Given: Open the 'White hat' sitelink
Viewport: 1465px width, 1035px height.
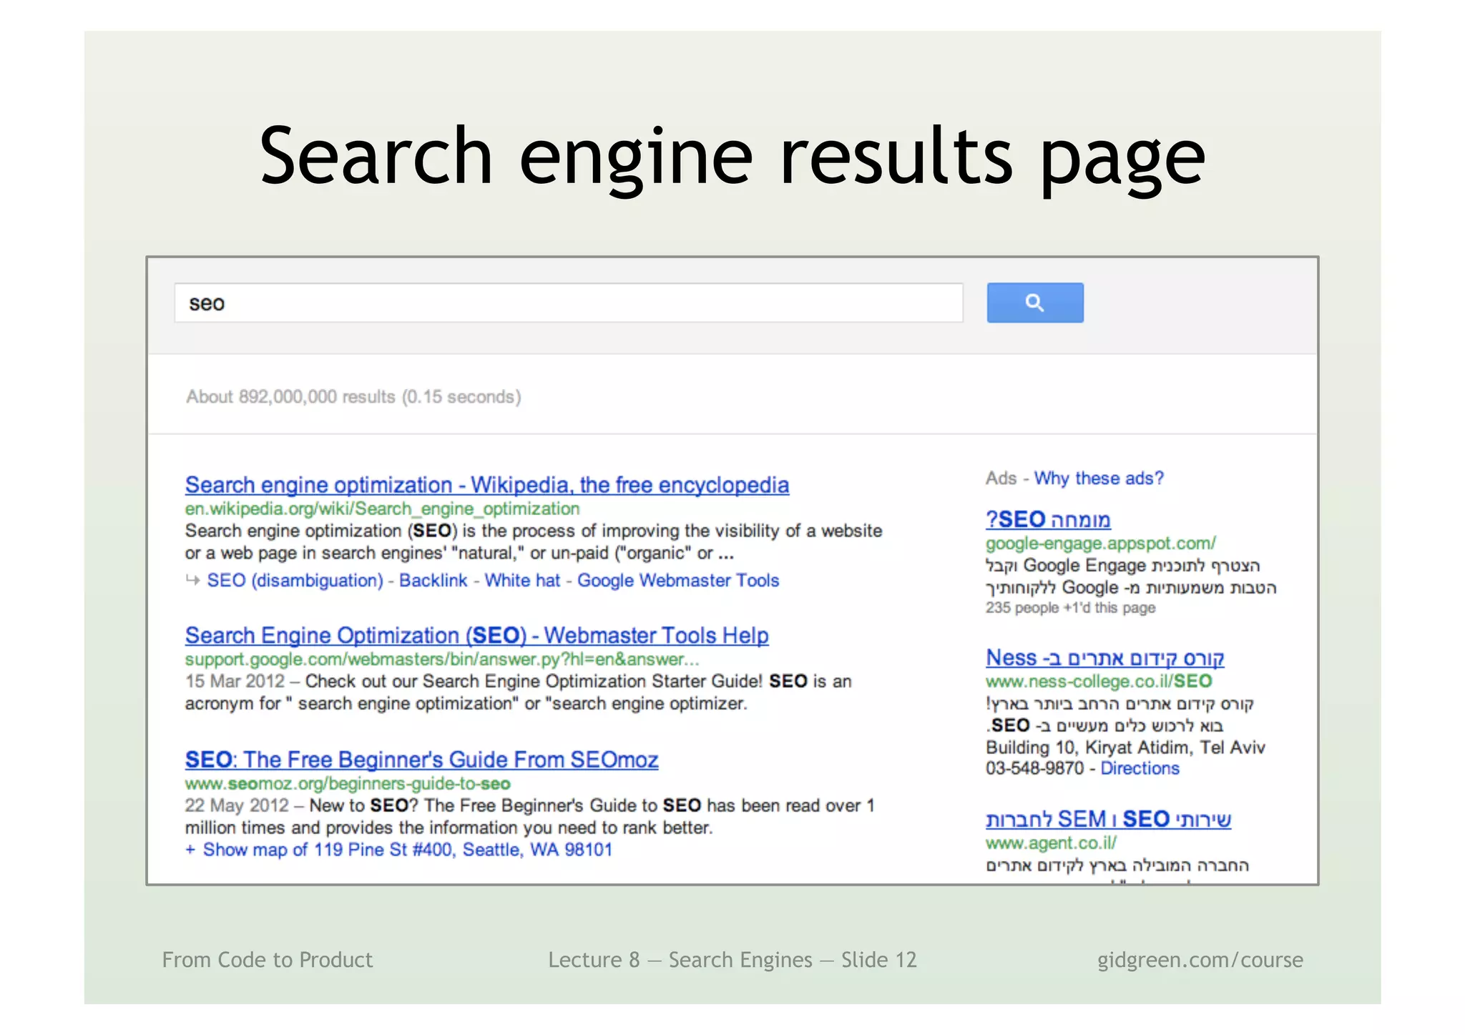Looking at the screenshot, I should tap(522, 580).
